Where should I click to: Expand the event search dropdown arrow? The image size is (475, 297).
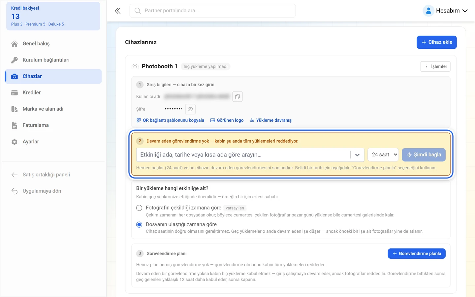(357, 155)
